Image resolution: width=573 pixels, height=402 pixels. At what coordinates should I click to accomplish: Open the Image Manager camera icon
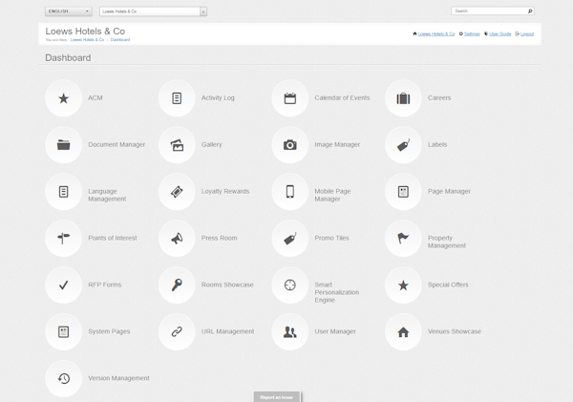[x=289, y=145]
